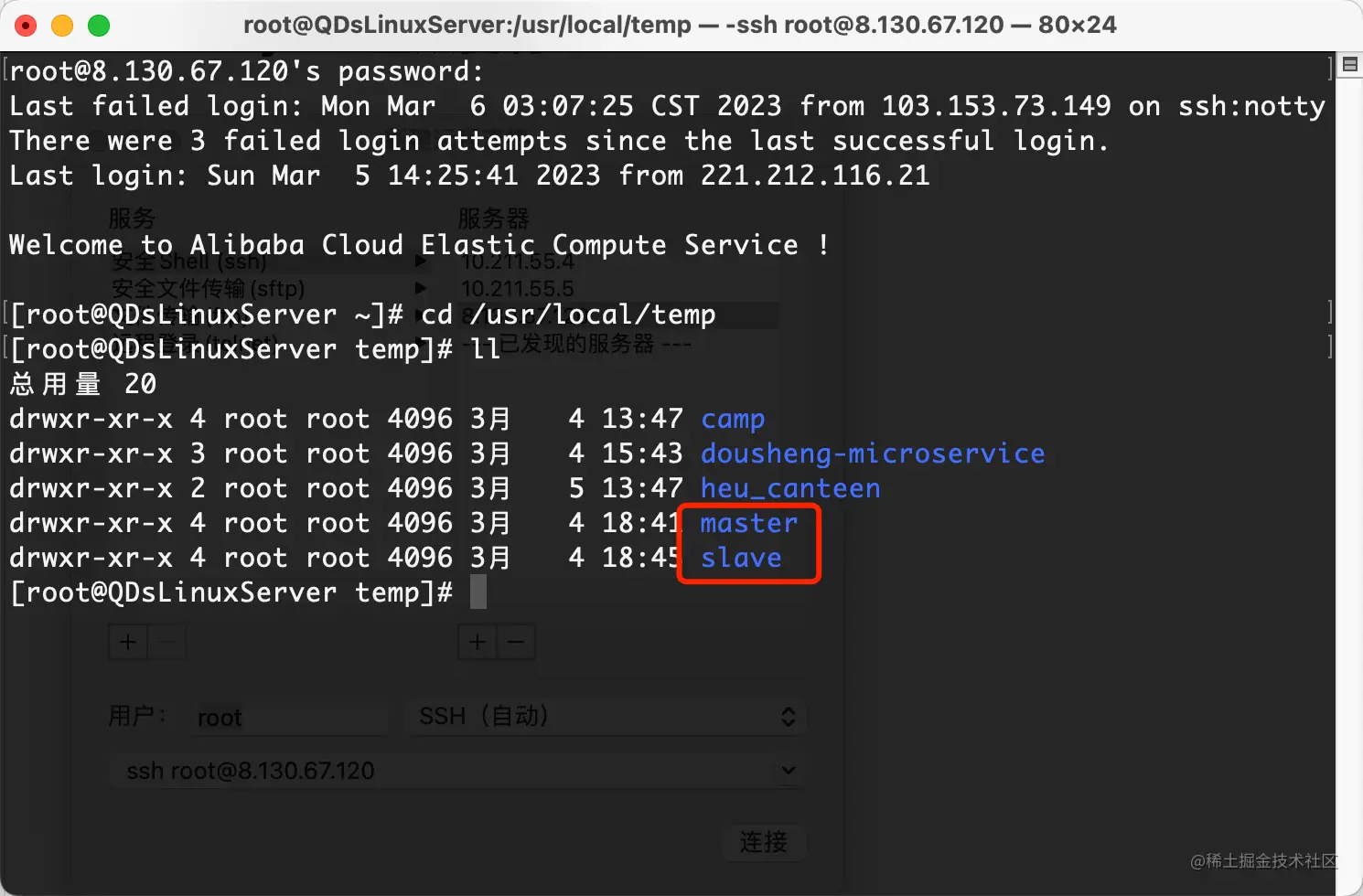Click the 'slave' directory name

click(x=741, y=558)
